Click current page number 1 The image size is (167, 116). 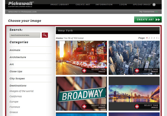pyautogui.click(x=147, y=38)
